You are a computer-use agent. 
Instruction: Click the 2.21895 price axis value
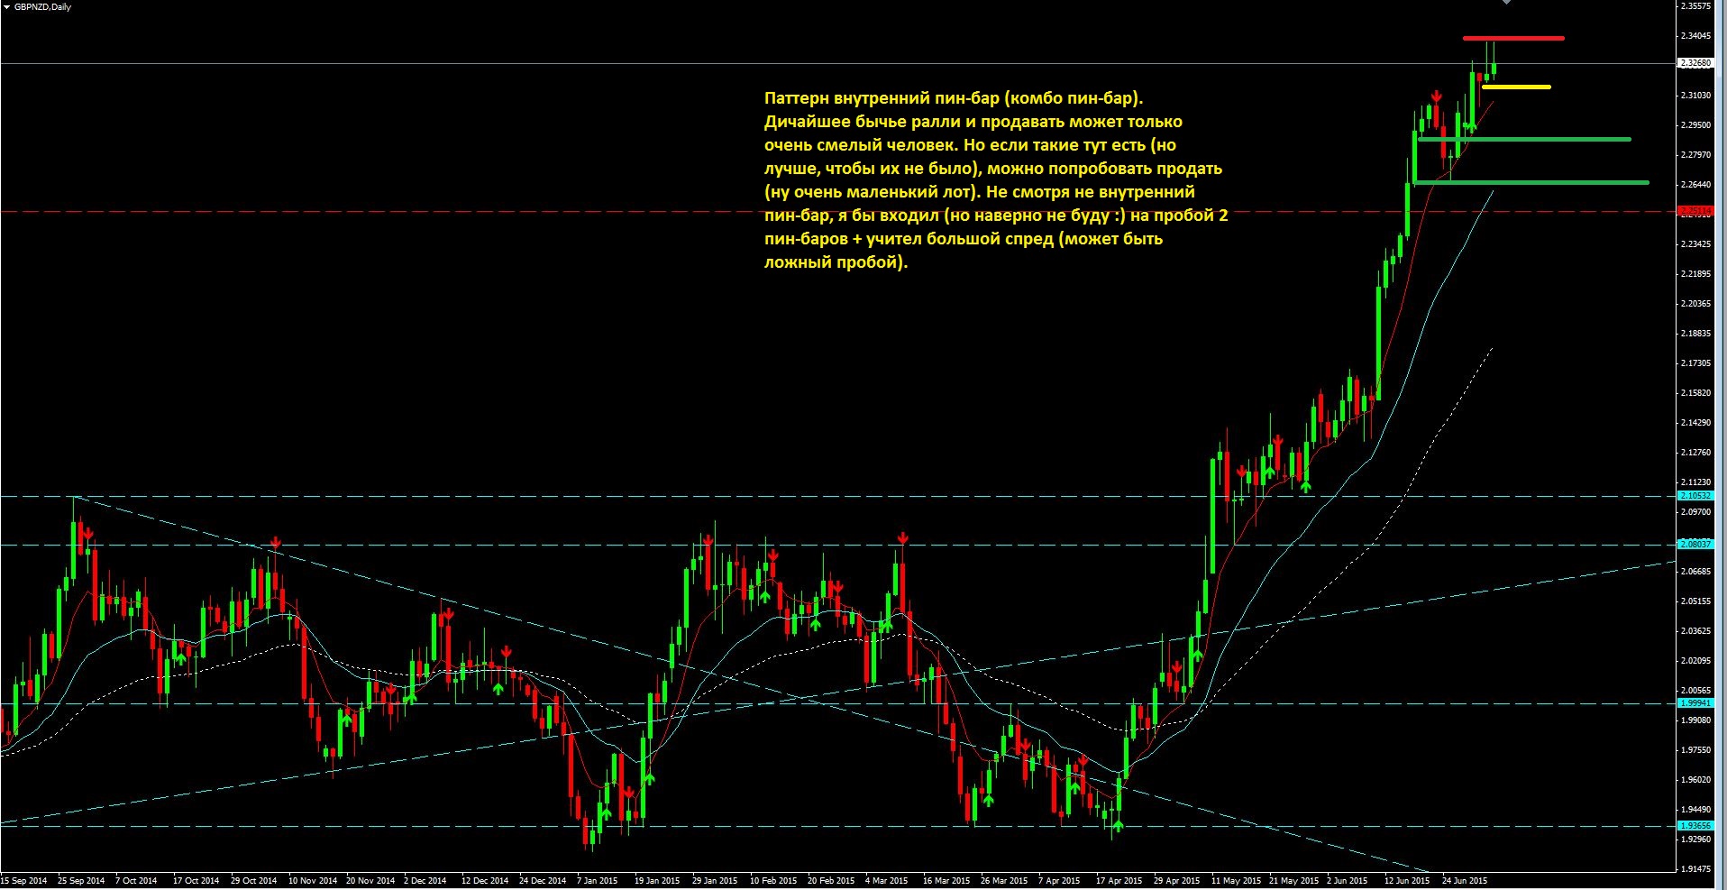pyautogui.click(x=1696, y=274)
